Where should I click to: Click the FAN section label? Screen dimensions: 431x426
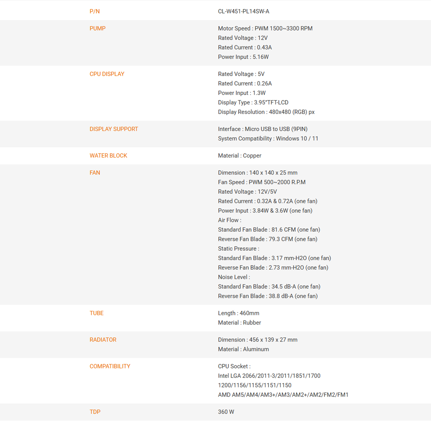pyautogui.click(x=95, y=173)
